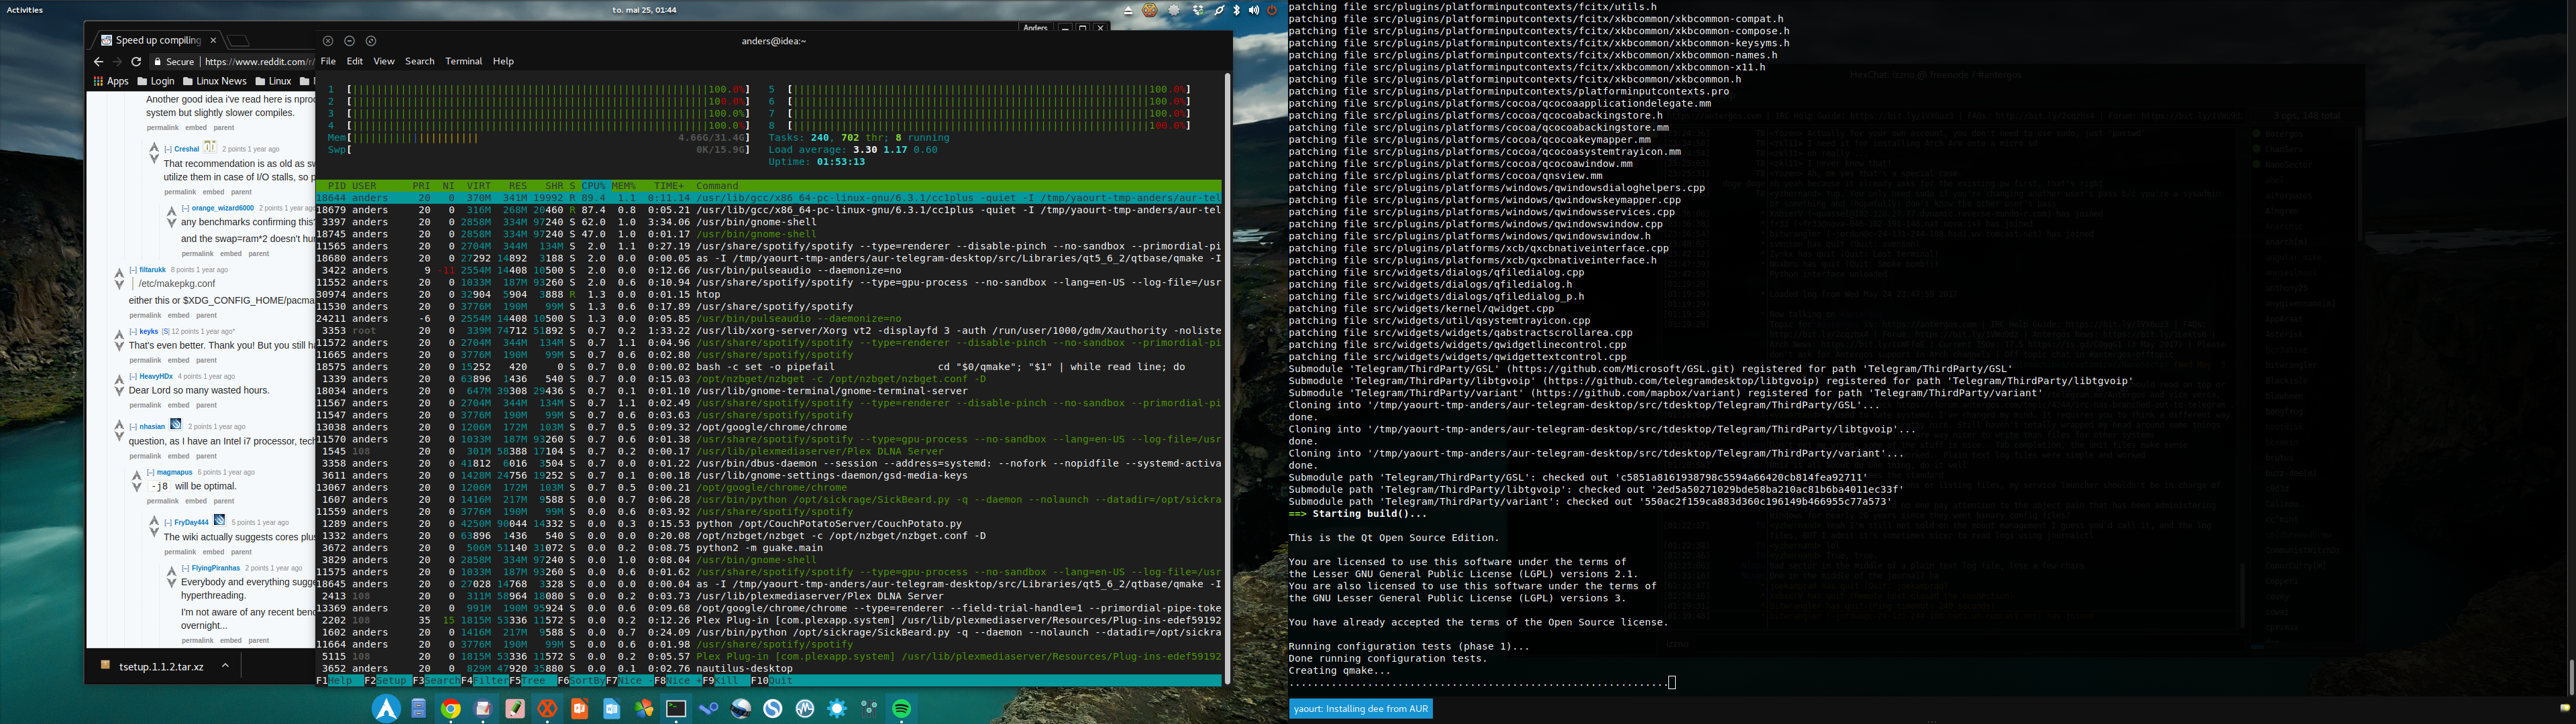Collapse FlyingPiranhas comment on Reddit
Image resolution: width=2576 pixels, height=724 pixels.
[x=186, y=568]
